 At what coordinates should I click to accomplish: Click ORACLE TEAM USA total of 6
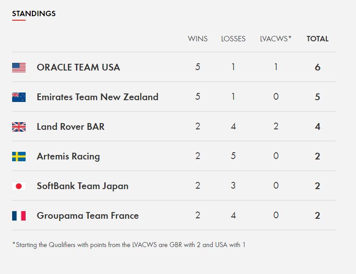tap(317, 67)
